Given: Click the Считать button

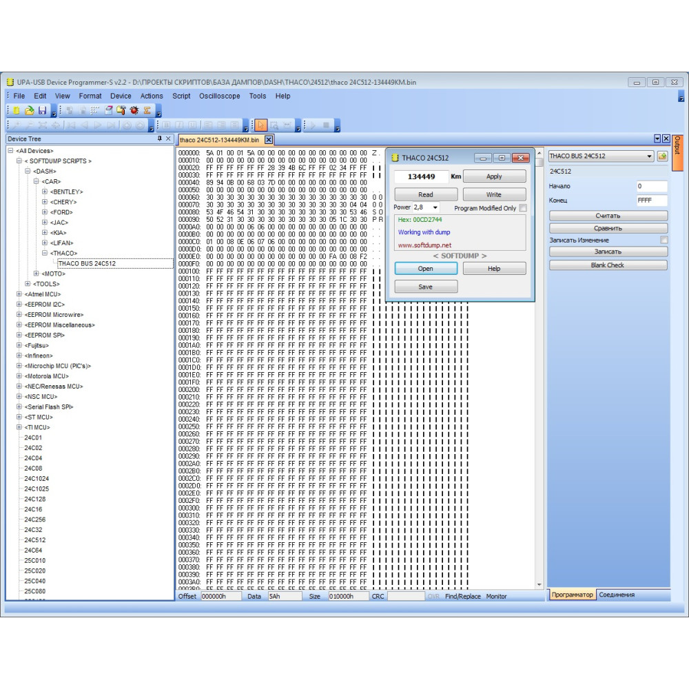Looking at the screenshot, I should tap(608, 216).
